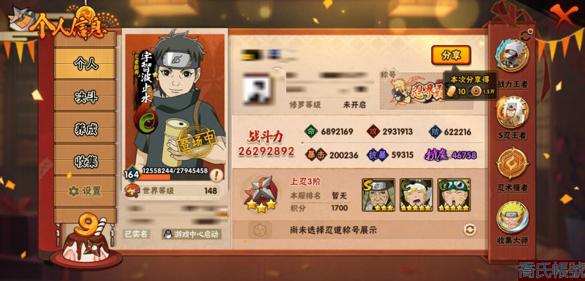Open the 战力王者 Kakashi badge
585x281 pixels.
(x=512, y=56)
